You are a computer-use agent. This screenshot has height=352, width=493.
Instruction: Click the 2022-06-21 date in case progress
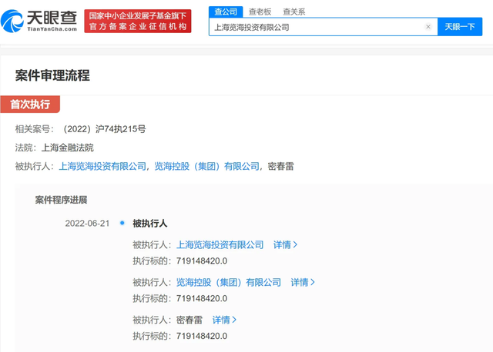pos(87,224)
